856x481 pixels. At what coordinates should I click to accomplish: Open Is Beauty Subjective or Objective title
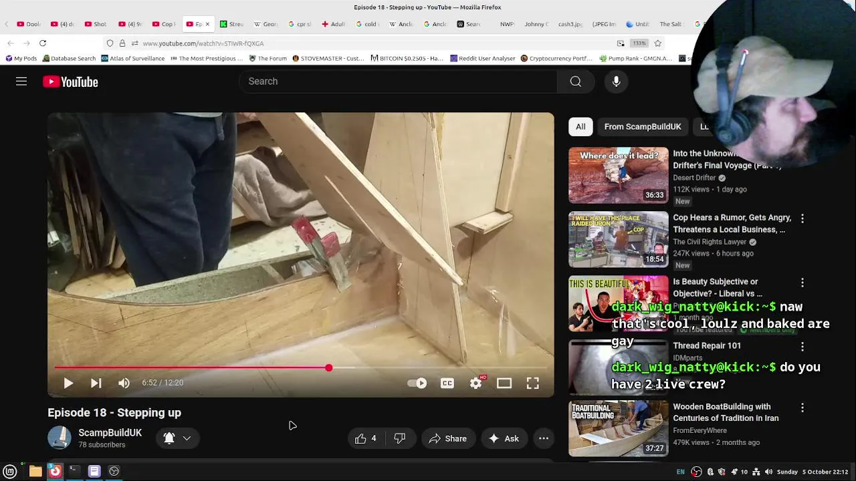click(718, 287)
